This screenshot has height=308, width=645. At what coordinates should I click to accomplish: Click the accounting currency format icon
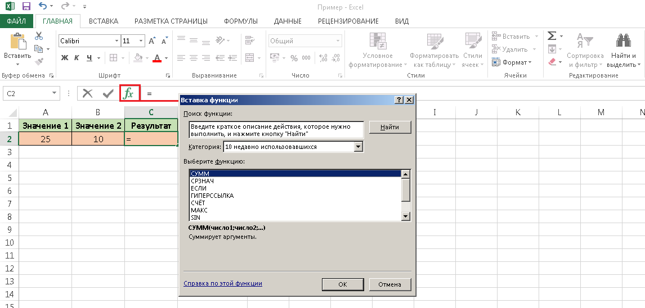(274, 58)
